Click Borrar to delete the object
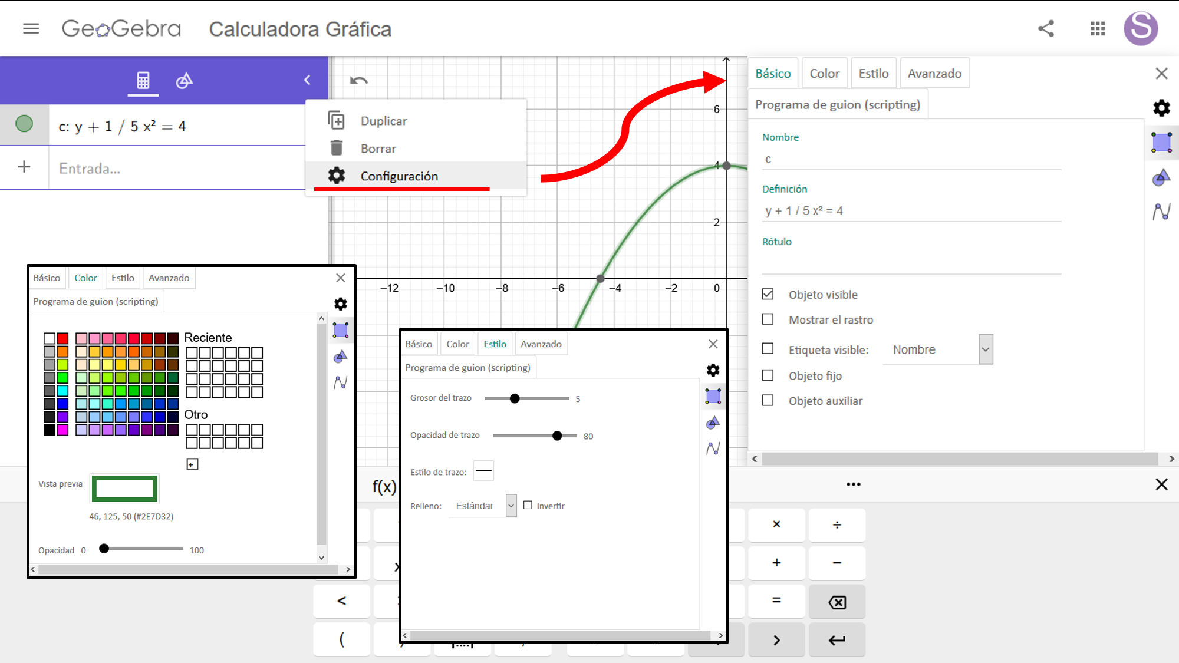Image resolution: width=1179 pixels, height=663 pixels. (x=378, y=149)
